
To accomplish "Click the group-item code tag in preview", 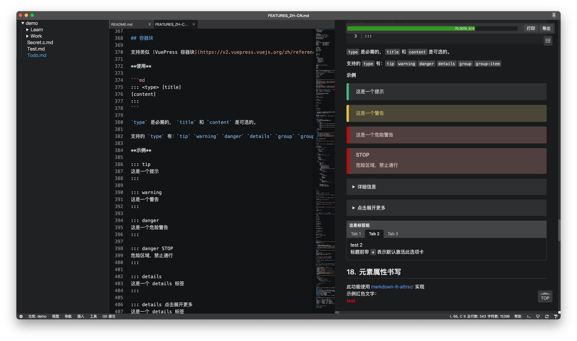I will point(487,64).
